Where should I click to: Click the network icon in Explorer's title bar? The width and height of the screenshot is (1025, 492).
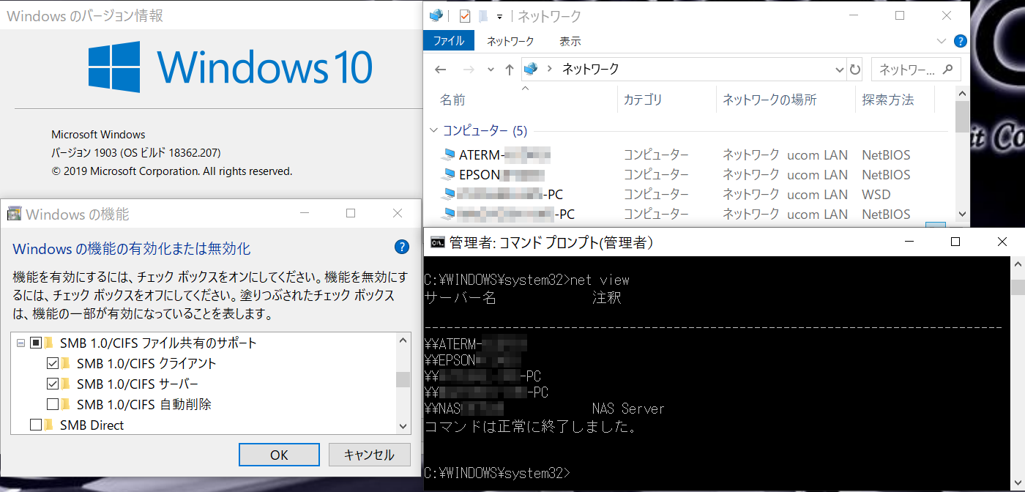(x=436, y=15)
